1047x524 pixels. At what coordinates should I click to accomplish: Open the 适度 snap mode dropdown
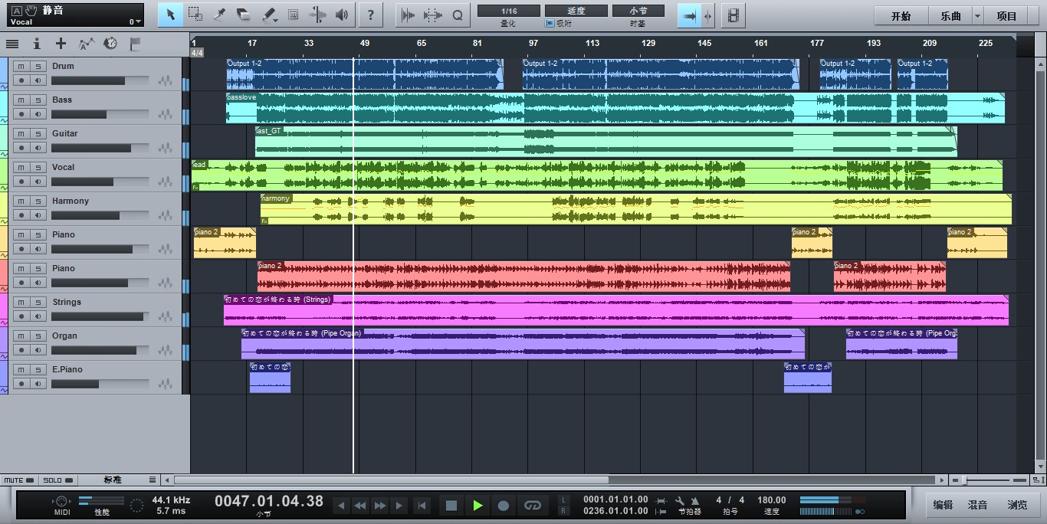pos(576,11)
